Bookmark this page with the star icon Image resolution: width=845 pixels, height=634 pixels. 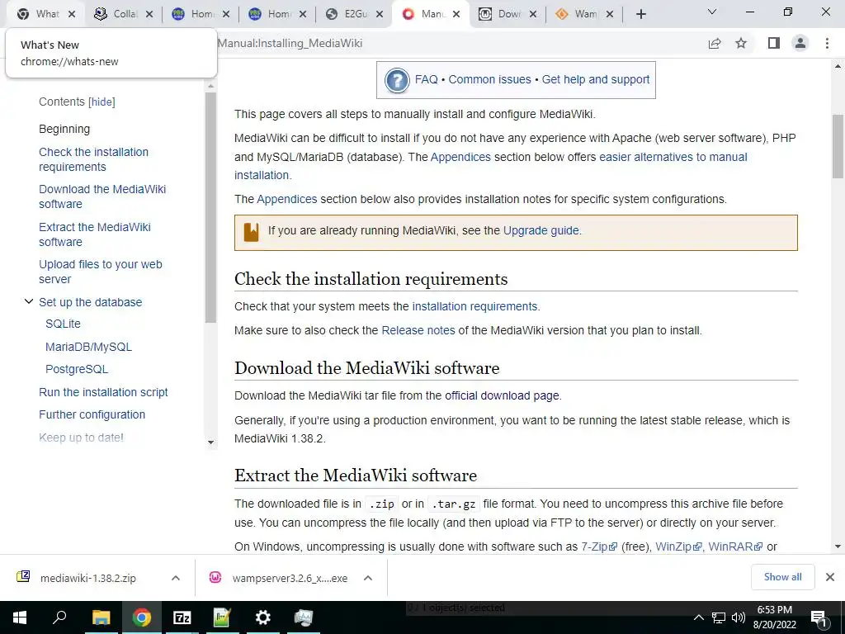741,43
